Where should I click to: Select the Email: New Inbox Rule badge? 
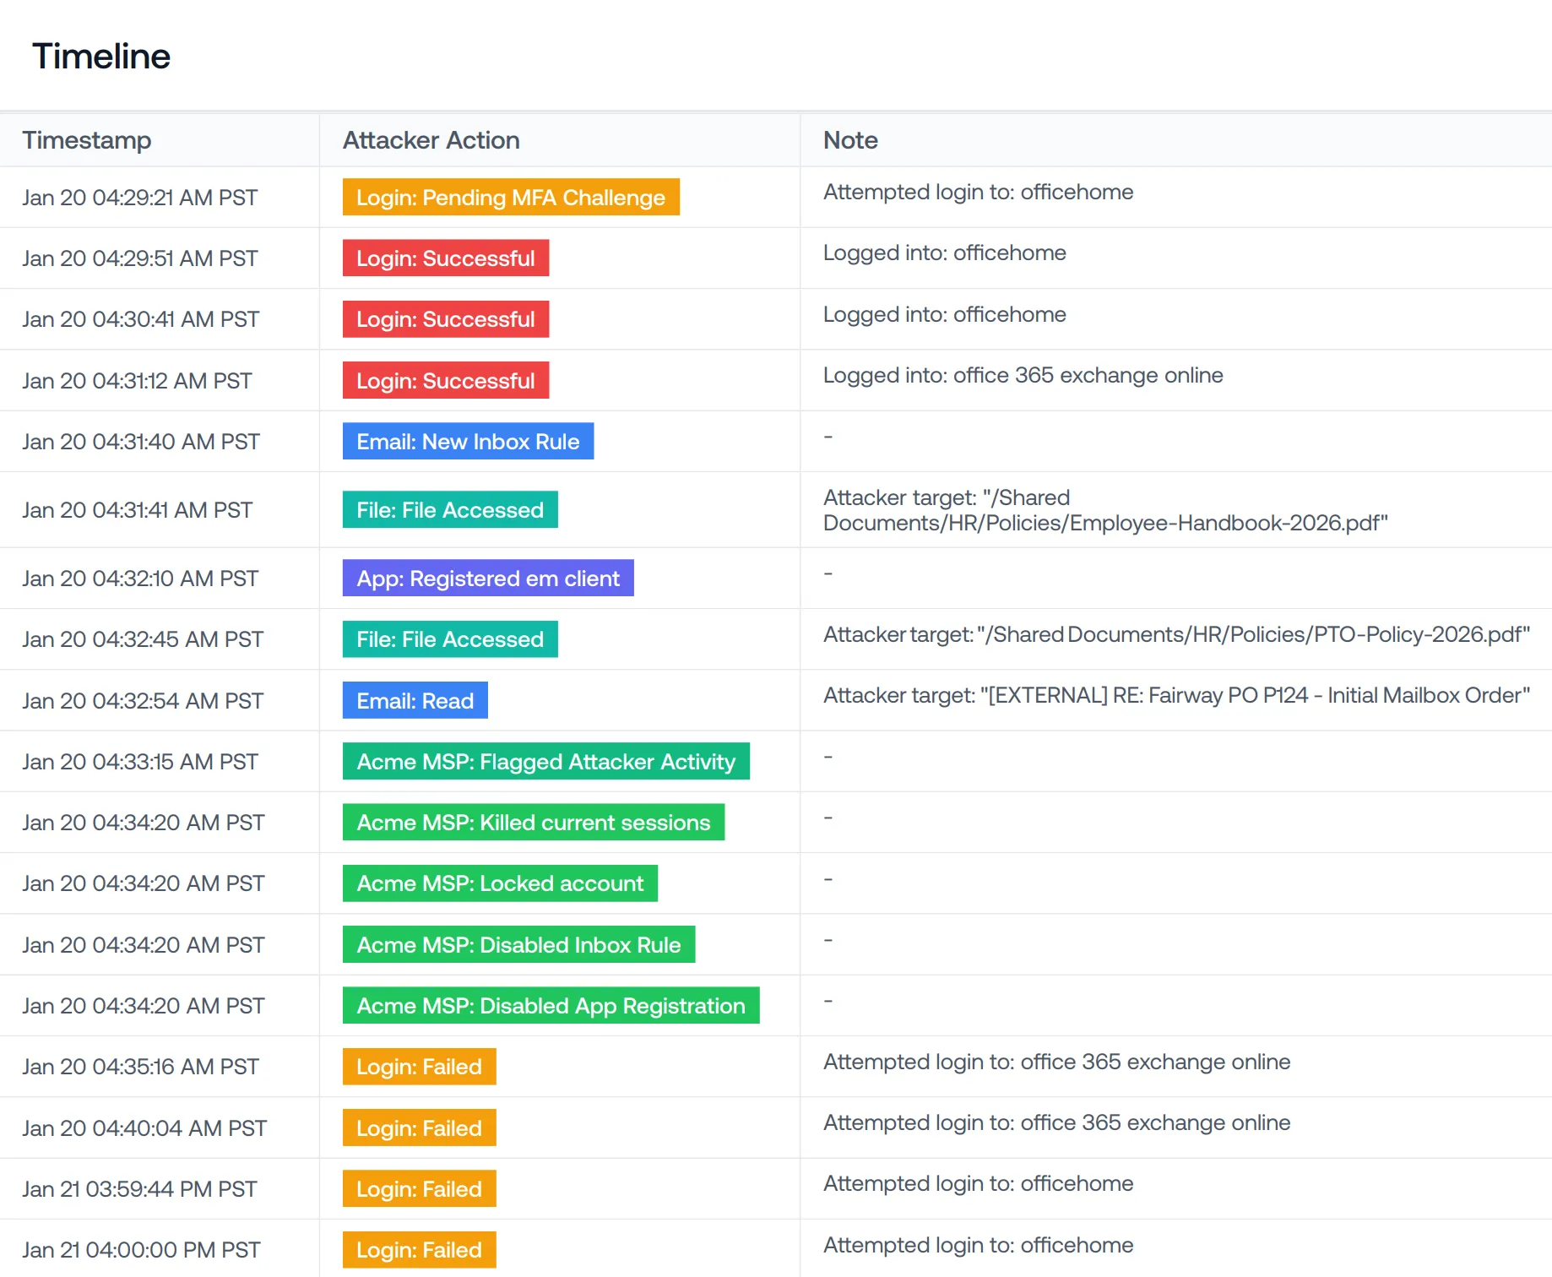[x=468, y=441]
